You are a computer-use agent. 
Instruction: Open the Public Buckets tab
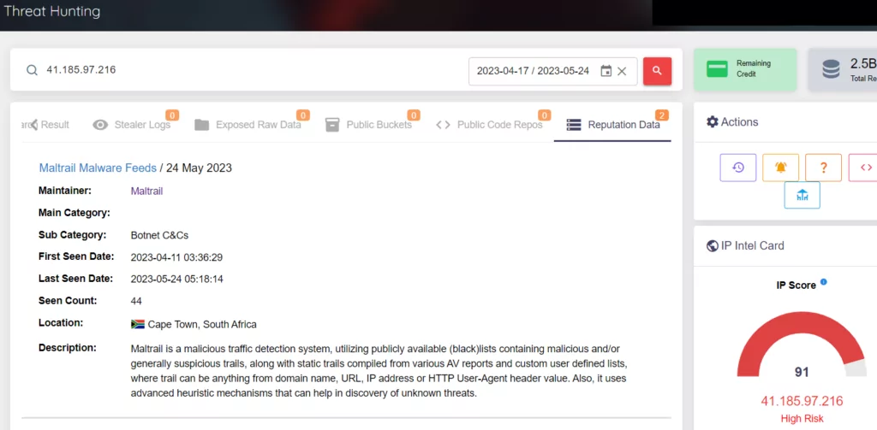368,125
